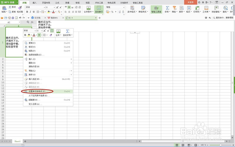Switch to the 插入 ribbon tab
The width and height of the screenshot is (235, 147).
[35, 3]
